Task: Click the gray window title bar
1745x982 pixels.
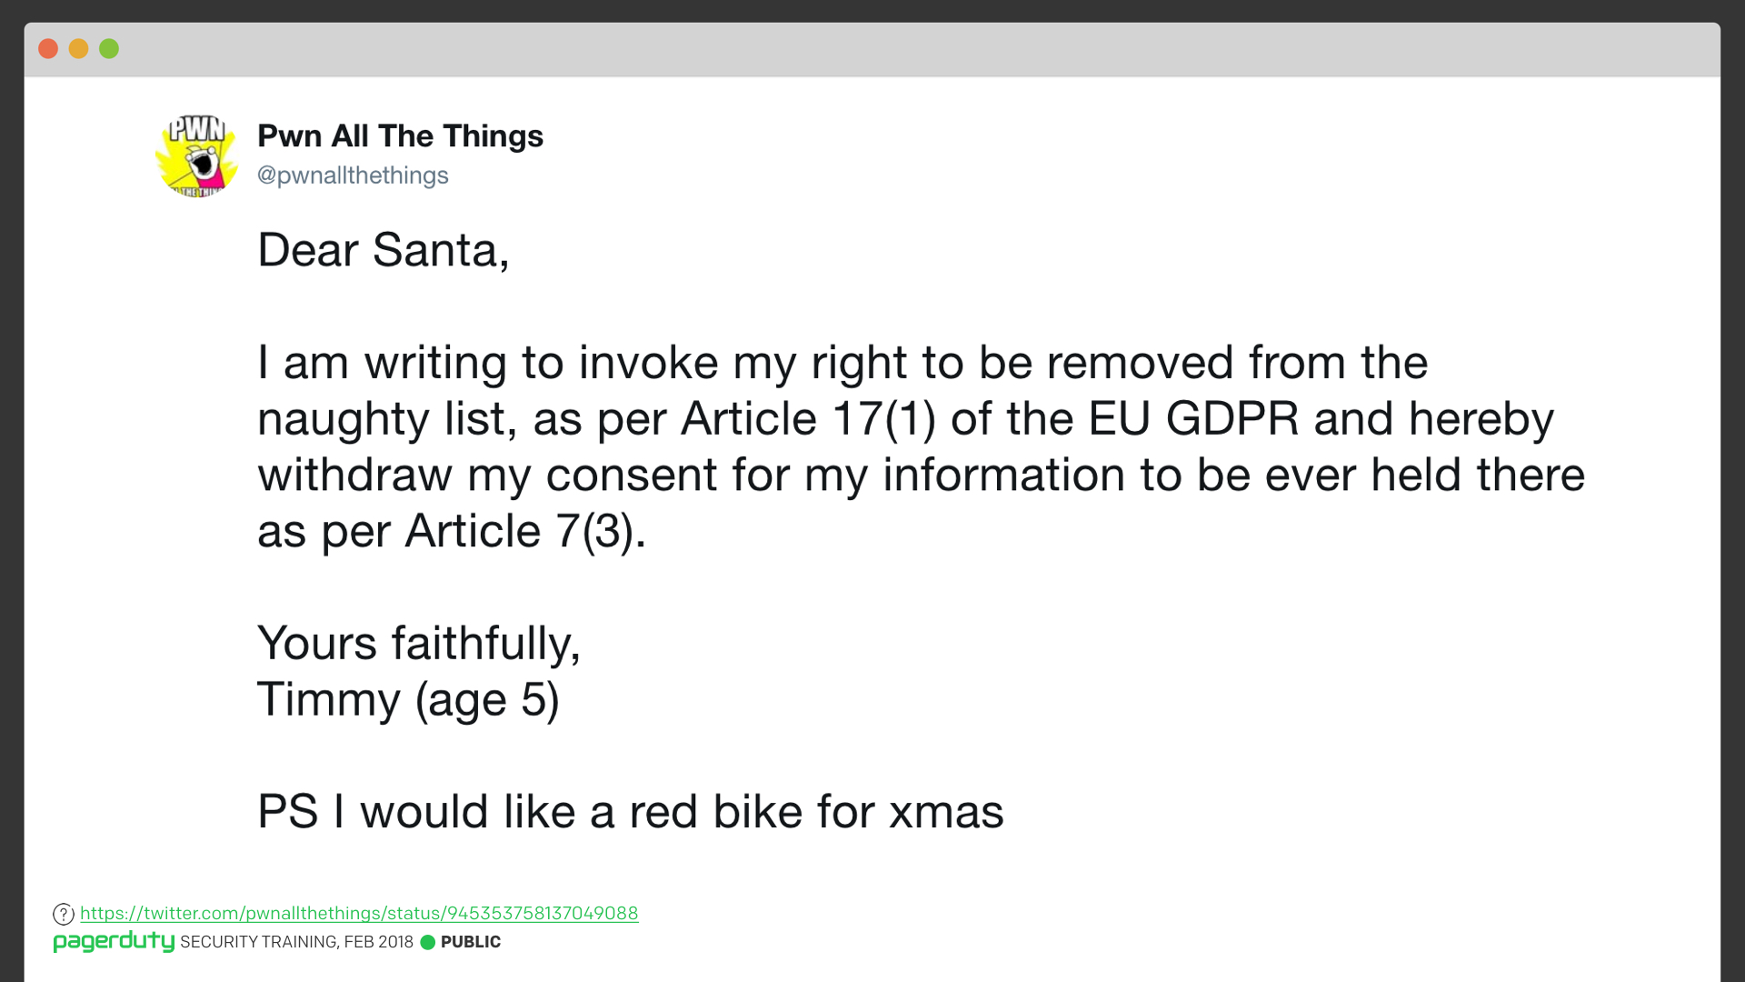Action: tap(872, 49)
